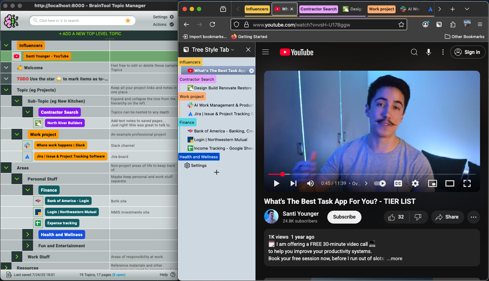This screenshot has height=281, width=489.
Task: Enable the miniplayer mode
Action: click(x=433, y=183)
